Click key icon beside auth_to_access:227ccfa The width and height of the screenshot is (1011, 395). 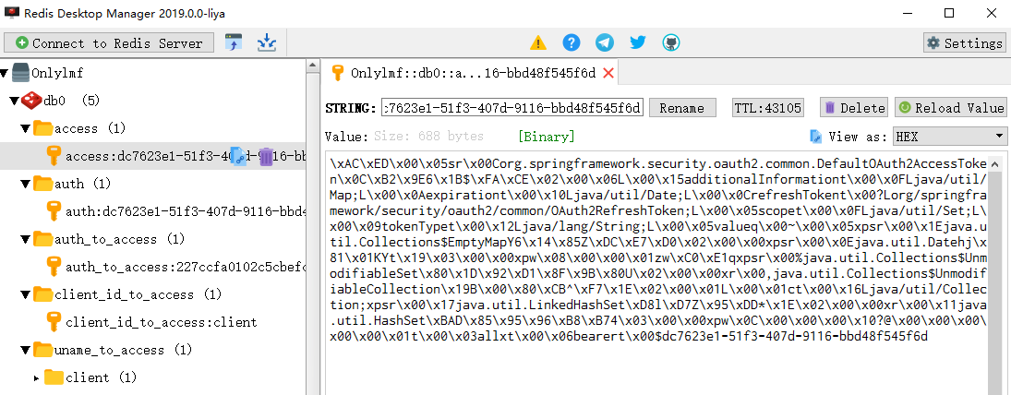coord(54,268)
